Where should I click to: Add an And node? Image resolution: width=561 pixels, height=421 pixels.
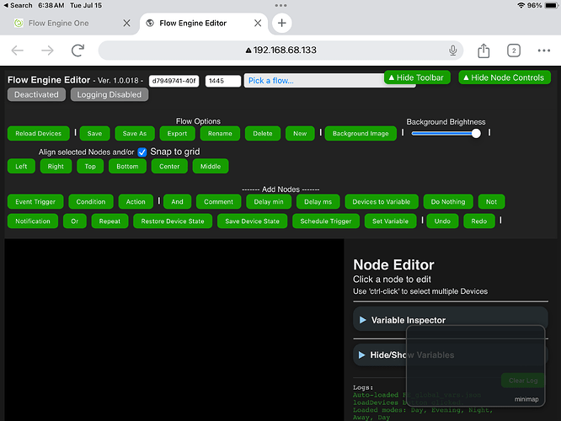coord(177,202)
